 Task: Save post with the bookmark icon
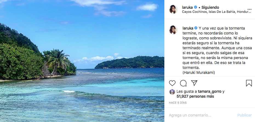click(249, 83)
